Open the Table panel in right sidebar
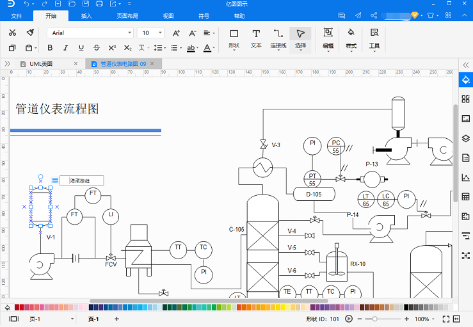The height and width of the screenshot is (327, 473). 466,196
